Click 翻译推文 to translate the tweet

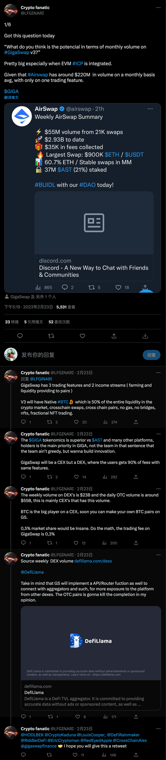pyautogui.click(x=11, y=97)
